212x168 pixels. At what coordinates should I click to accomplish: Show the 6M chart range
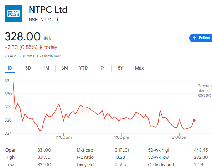pos(64,68)
